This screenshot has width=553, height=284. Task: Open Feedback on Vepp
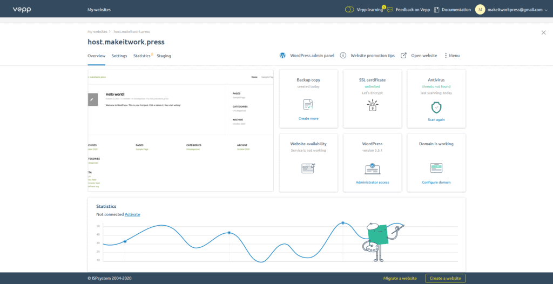click(x=413, y=10)
